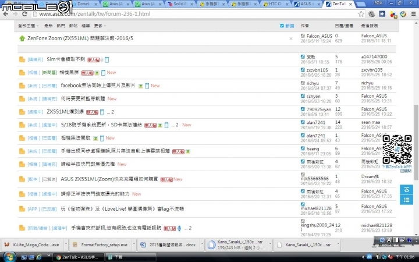Click the author icon beside schyen

click(x=303, y=96)
